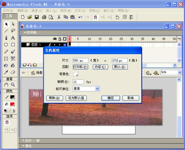Click the Make Default button

[x=76, y=98]
